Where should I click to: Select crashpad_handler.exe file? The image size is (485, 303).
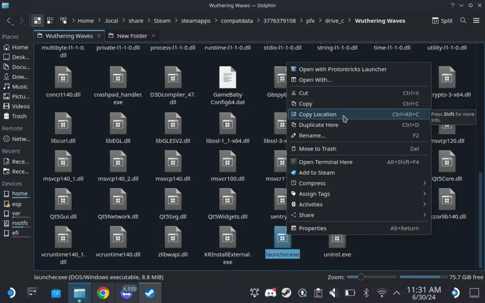click(118, 86)
